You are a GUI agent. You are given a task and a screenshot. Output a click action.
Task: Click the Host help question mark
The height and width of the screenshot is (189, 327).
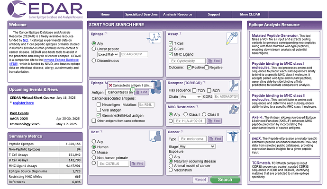point(101,132)
